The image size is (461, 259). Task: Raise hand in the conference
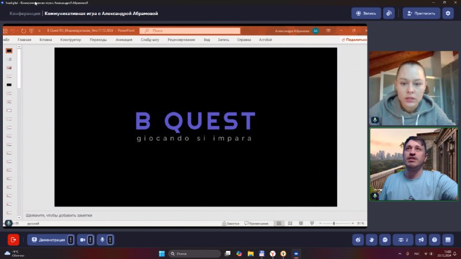point(371,240)
